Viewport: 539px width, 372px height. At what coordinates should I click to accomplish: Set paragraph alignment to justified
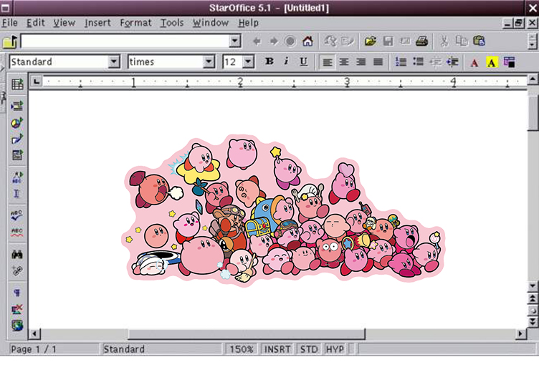tap(378, 62)
